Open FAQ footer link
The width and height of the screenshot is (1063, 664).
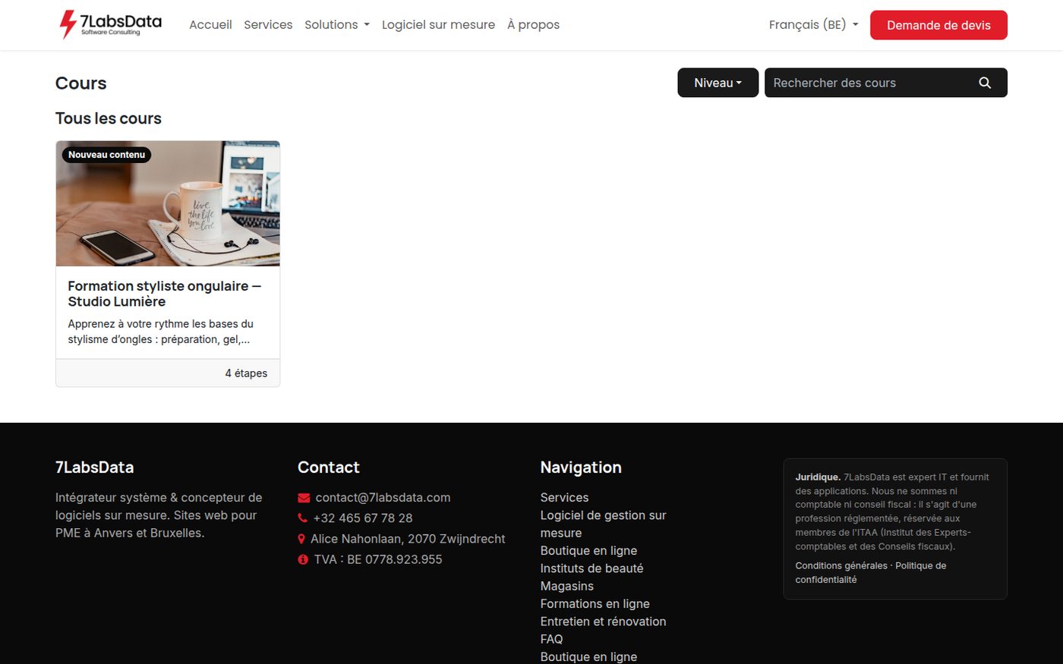tap(551, 639)
